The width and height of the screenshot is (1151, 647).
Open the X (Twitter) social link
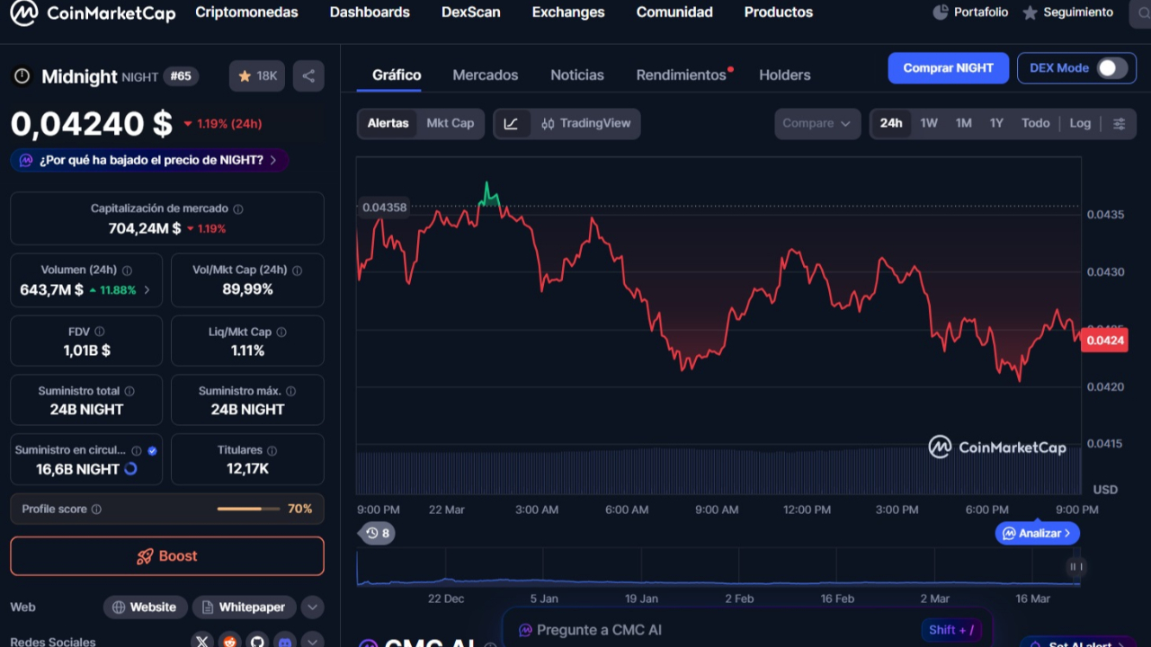(202, 642)
